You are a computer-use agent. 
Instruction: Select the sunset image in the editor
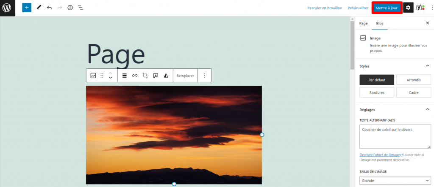pyautogui.click(x=174, y=135)
